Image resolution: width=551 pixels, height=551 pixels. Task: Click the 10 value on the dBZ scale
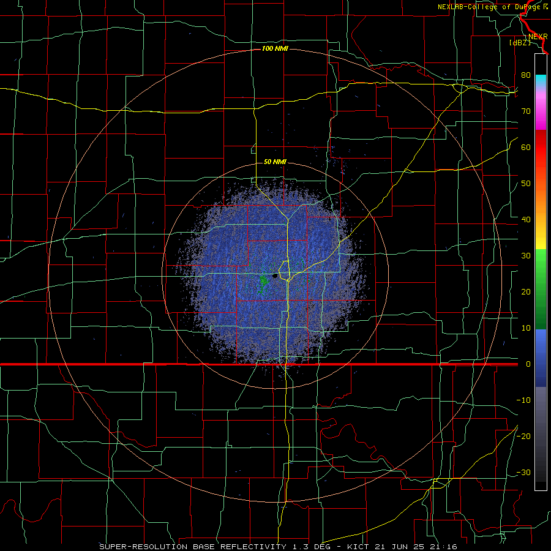[526, 328]
